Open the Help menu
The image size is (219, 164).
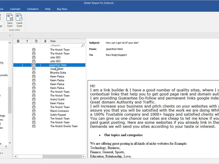tap(48, 9)
